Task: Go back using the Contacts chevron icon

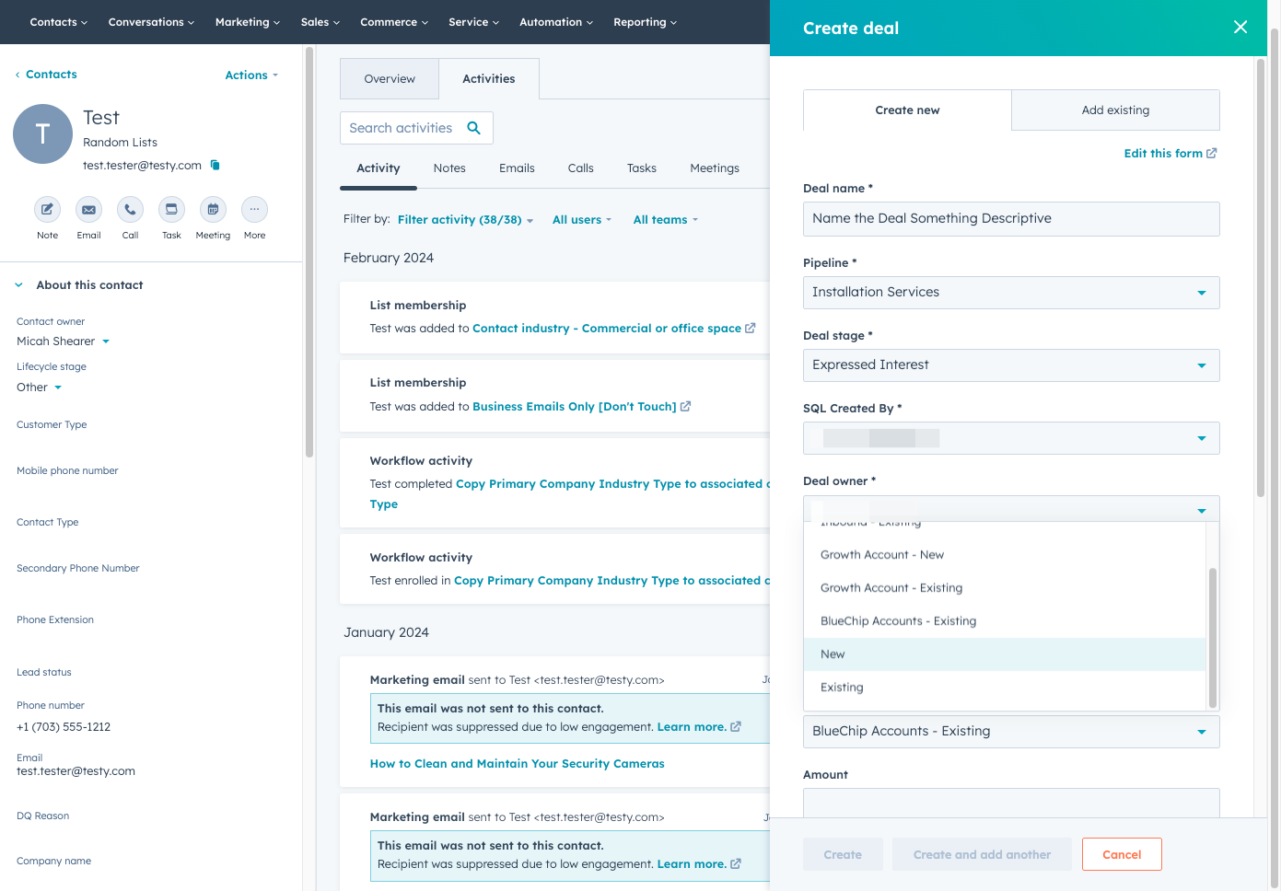Action: pyautogui.click(x=17, y=75)
